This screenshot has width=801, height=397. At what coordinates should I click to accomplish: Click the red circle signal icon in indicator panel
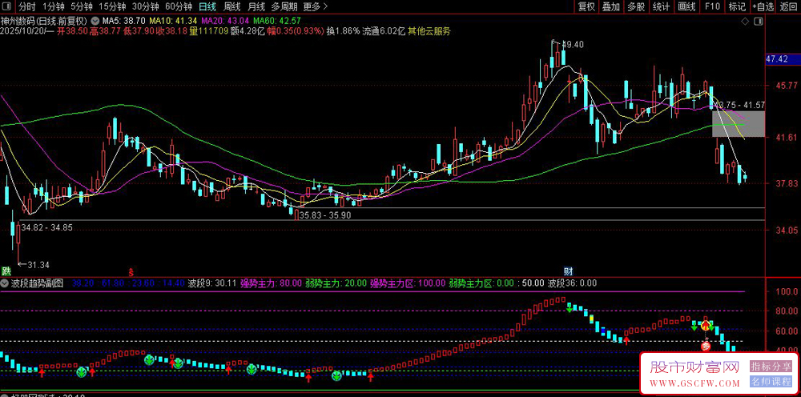706,346
